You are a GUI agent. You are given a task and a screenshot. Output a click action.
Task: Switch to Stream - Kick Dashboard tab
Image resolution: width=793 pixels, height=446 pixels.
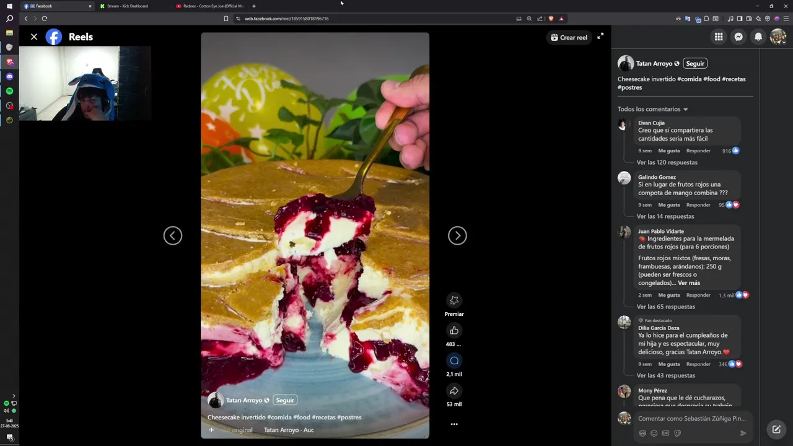coord(133,6)
